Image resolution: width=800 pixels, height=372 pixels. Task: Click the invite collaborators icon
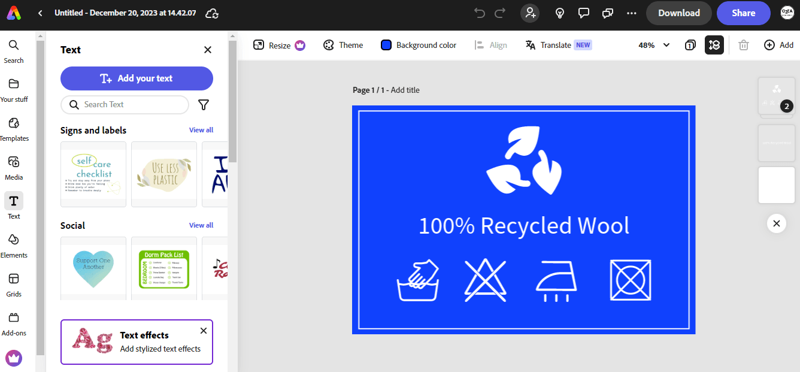point(530,13)
